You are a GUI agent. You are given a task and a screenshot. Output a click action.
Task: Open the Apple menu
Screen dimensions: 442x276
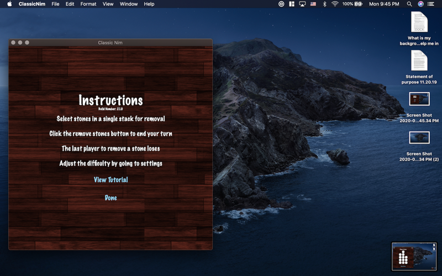pos(9,4)
